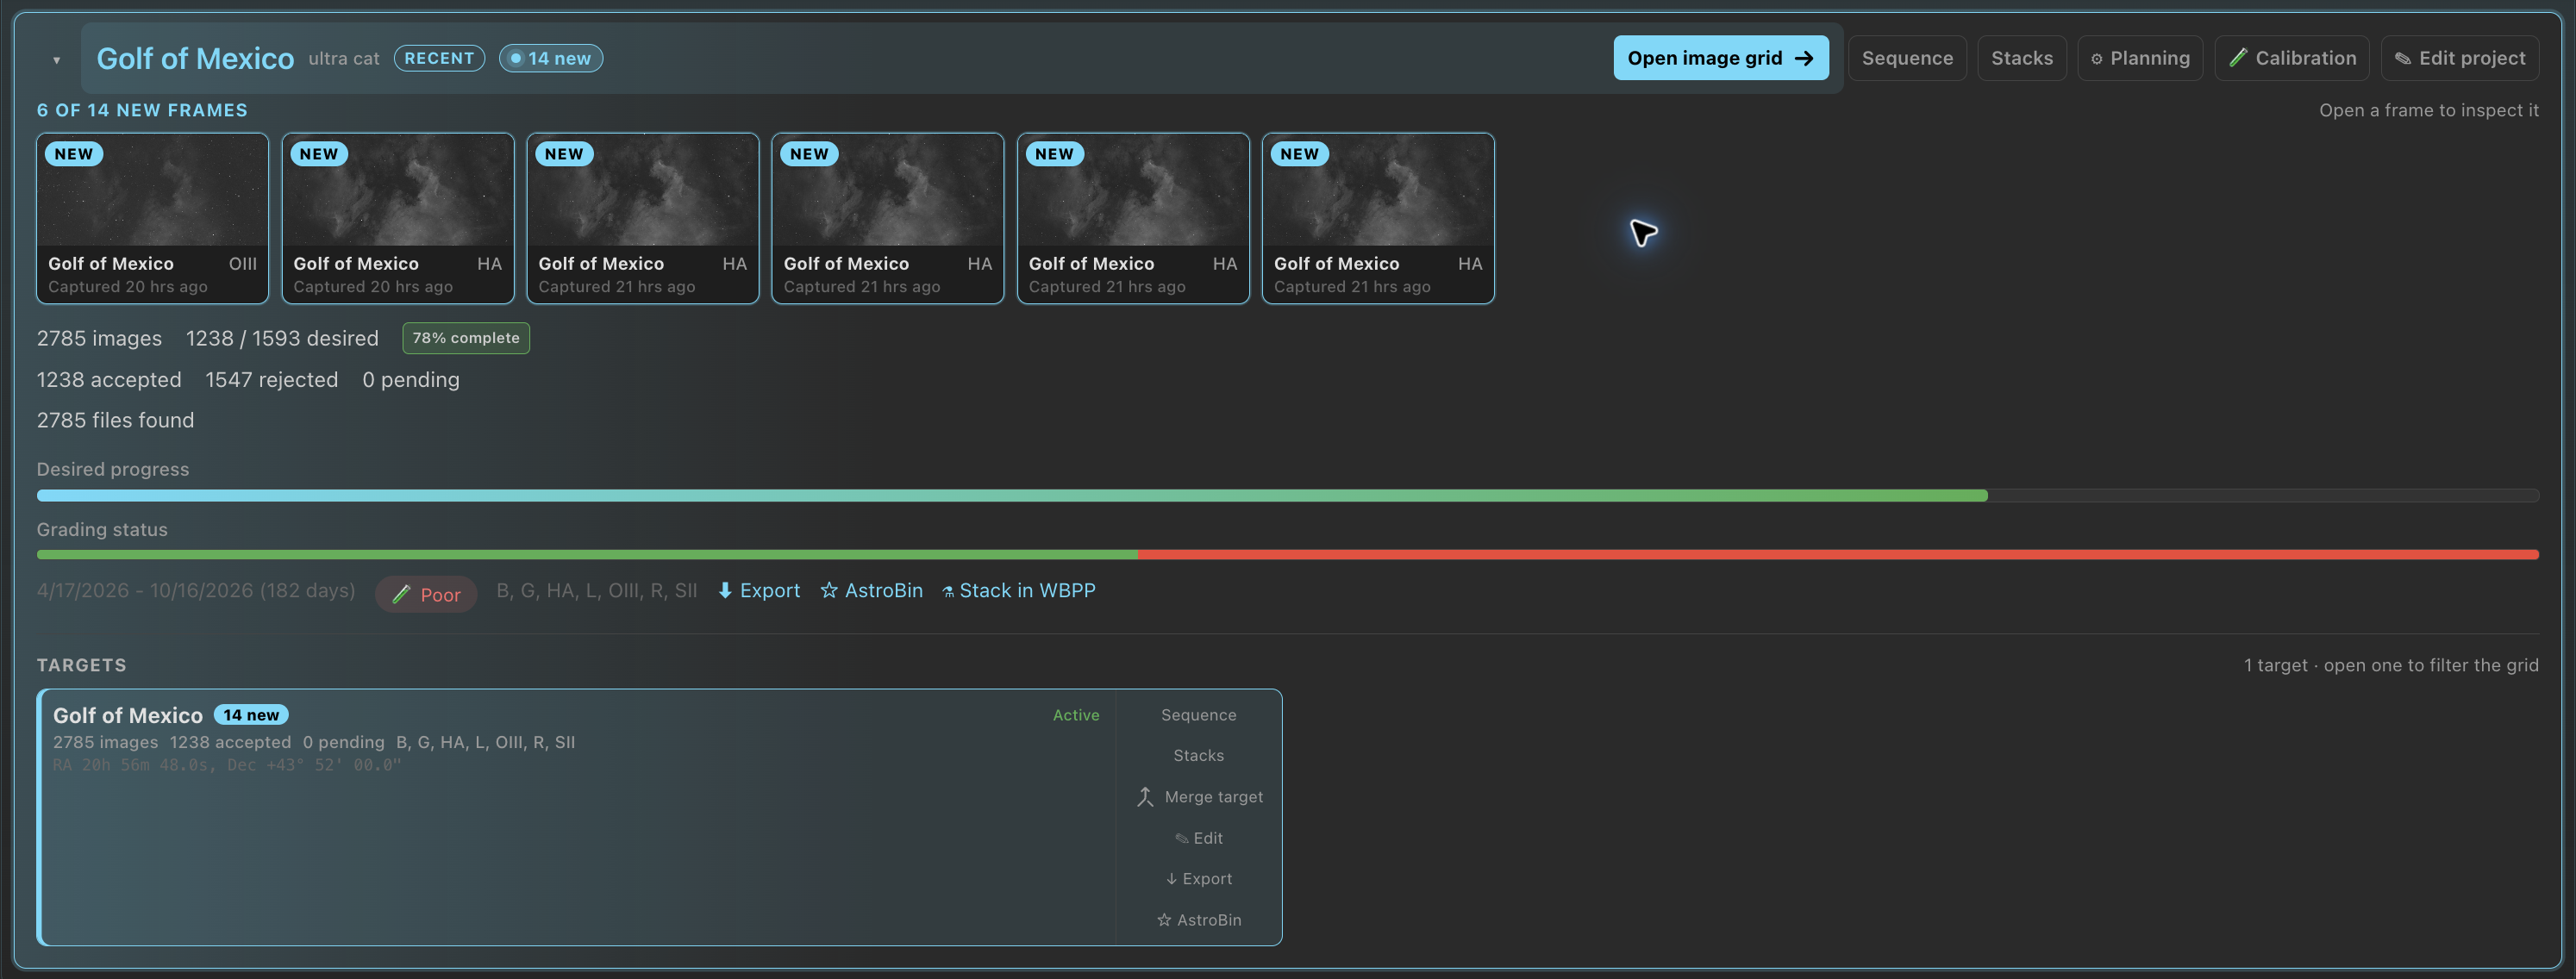The width and height of the screenshot is (2576, 979).
Task: Click the Merge target arrow icon
Action: 1145,797
